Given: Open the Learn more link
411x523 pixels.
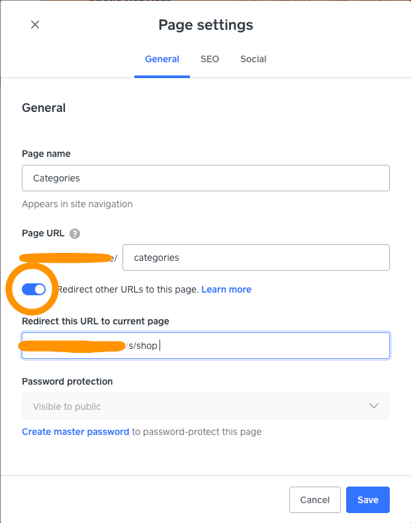Looking at the screenshot, I should 226,289.
